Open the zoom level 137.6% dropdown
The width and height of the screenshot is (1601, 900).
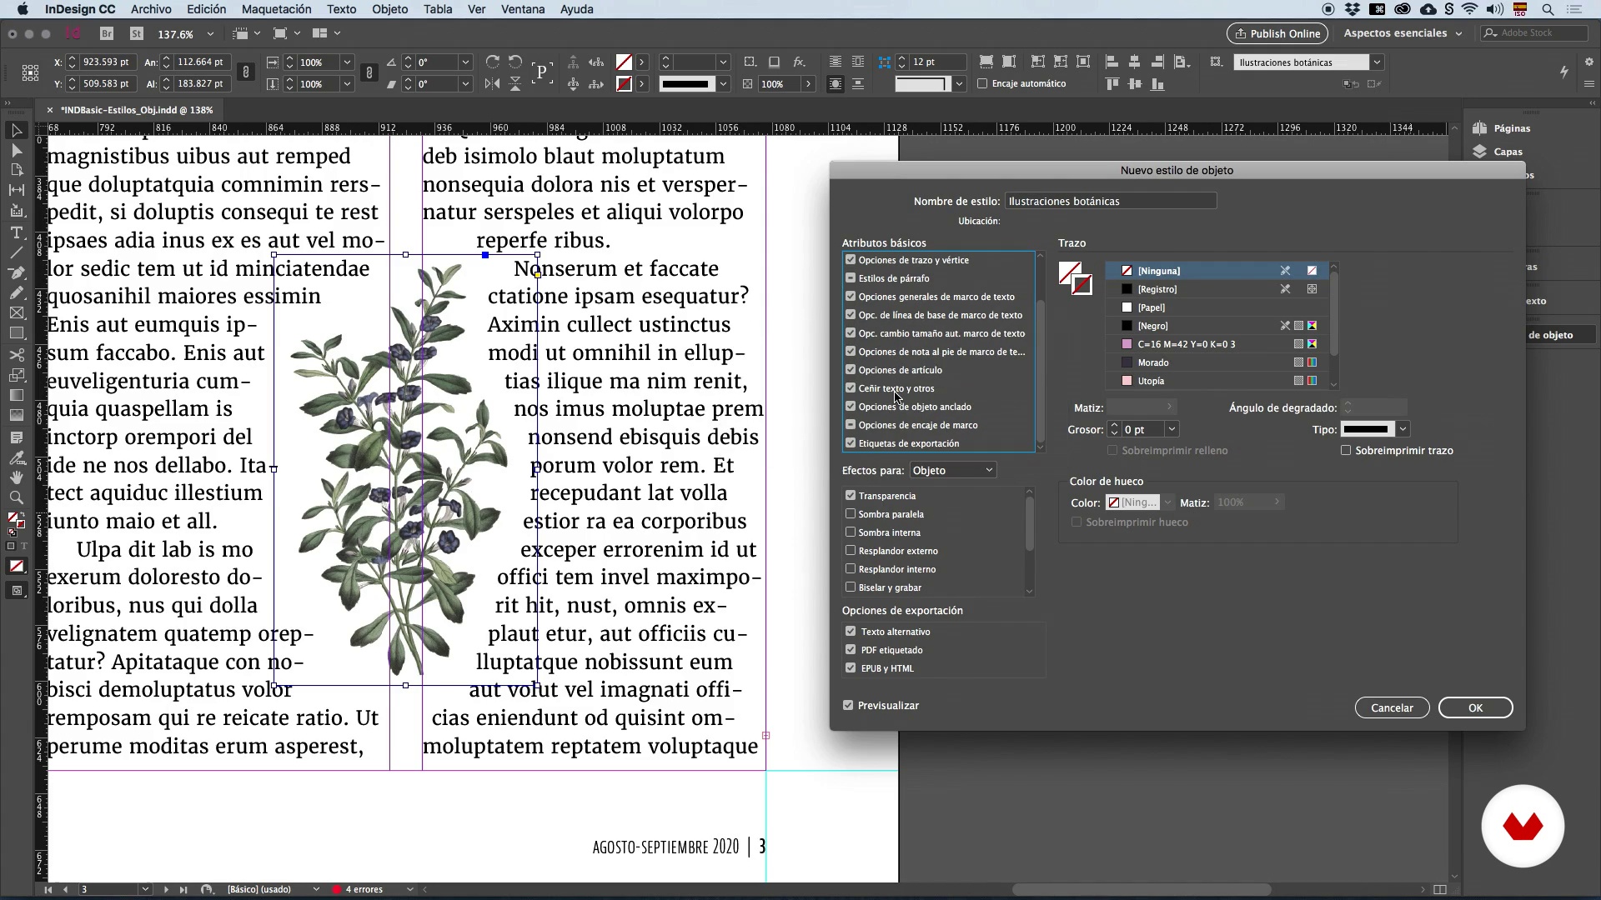[x=210, y=34]
